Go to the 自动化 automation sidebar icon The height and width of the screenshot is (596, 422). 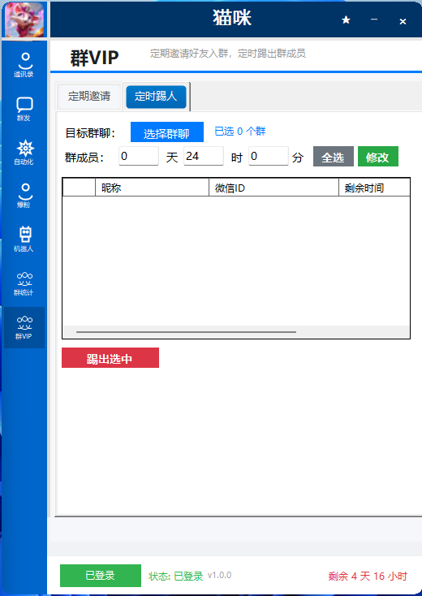click(x=24, y=153)
